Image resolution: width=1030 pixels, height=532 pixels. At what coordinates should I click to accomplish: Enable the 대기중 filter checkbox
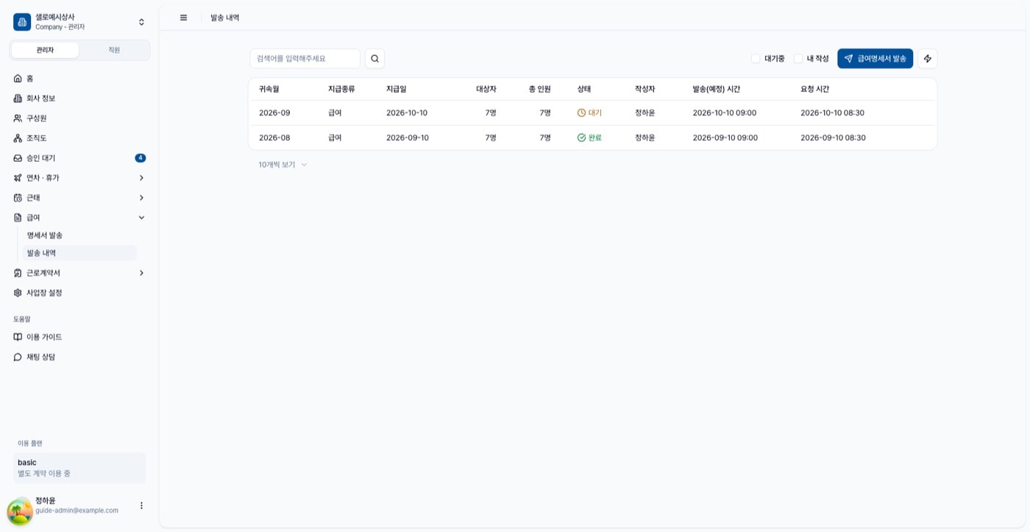(756, 59)
